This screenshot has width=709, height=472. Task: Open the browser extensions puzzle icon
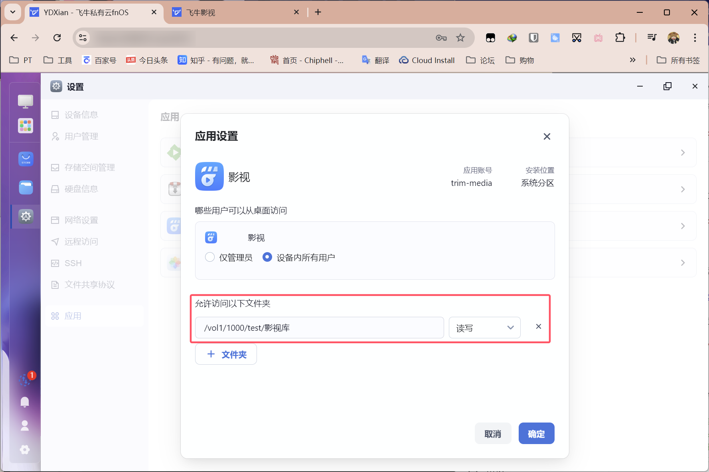[x=620, y=38]
